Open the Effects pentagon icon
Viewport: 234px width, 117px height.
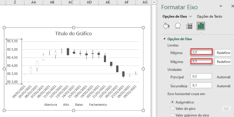click(178, 26)
